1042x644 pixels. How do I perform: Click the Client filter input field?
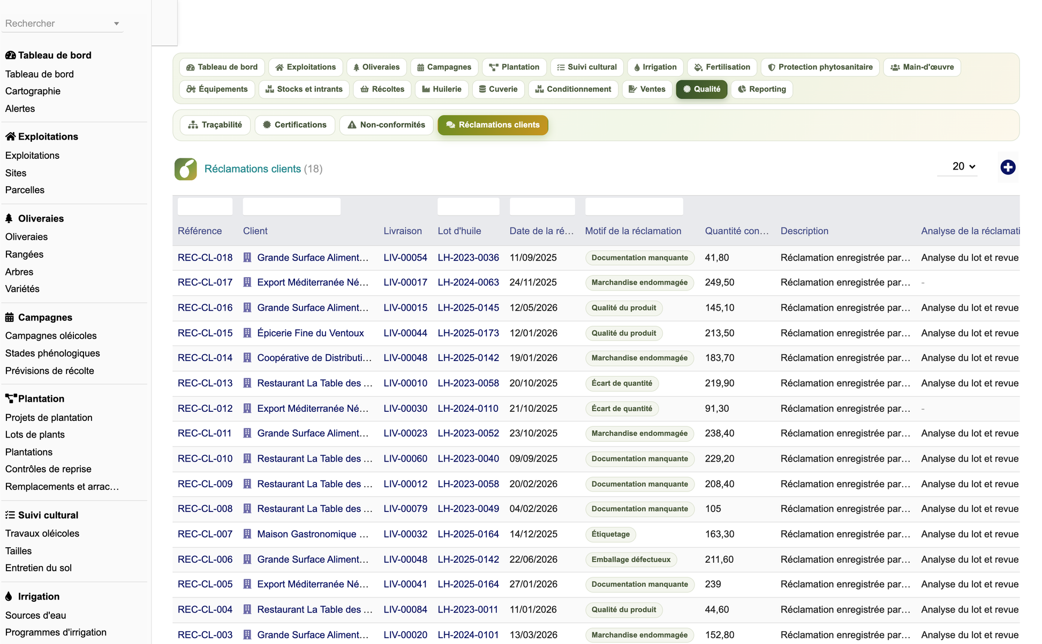(292, 206)
